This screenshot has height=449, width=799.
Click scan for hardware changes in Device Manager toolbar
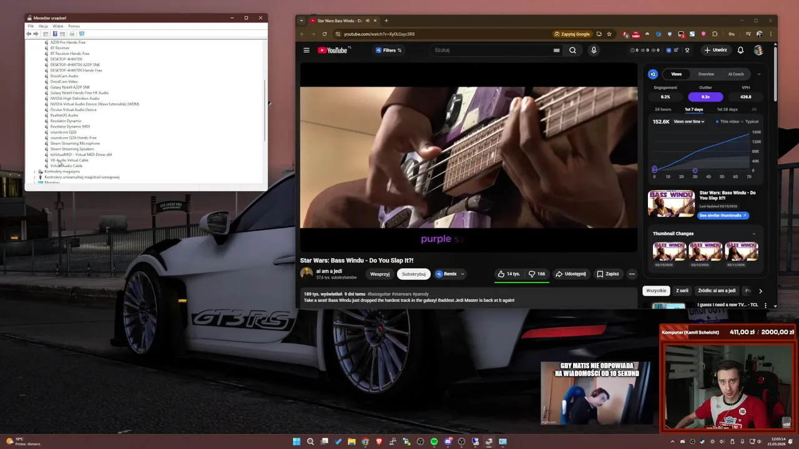[x=81, y=34]
